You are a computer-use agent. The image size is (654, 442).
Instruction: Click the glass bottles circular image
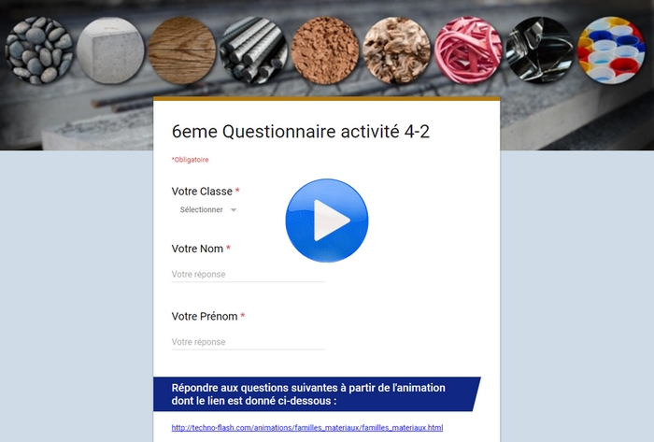pyautogui.click(x=540, y=50)
